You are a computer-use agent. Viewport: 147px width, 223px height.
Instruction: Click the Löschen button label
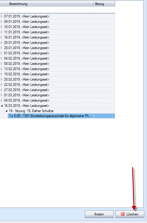[x=132, y=214]
